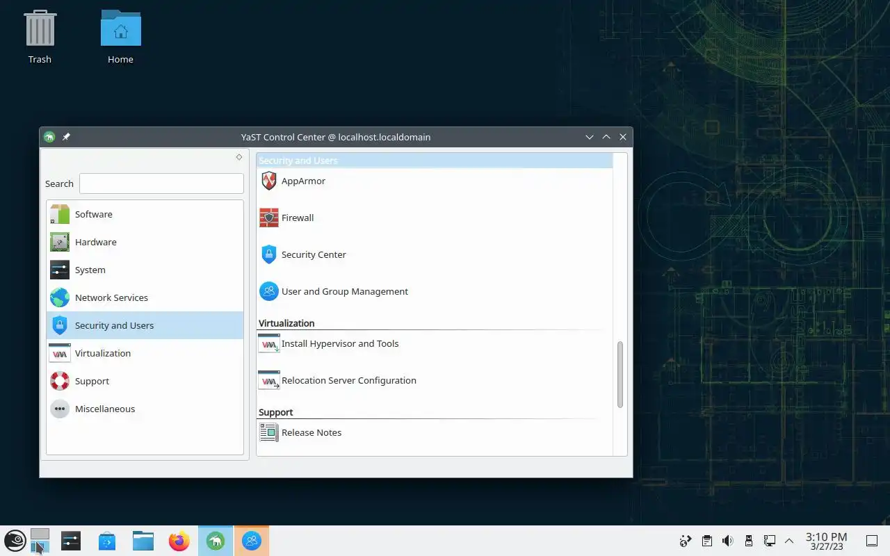Open the network connections tray icon
890x556 pixels.
tap(769, 541)
